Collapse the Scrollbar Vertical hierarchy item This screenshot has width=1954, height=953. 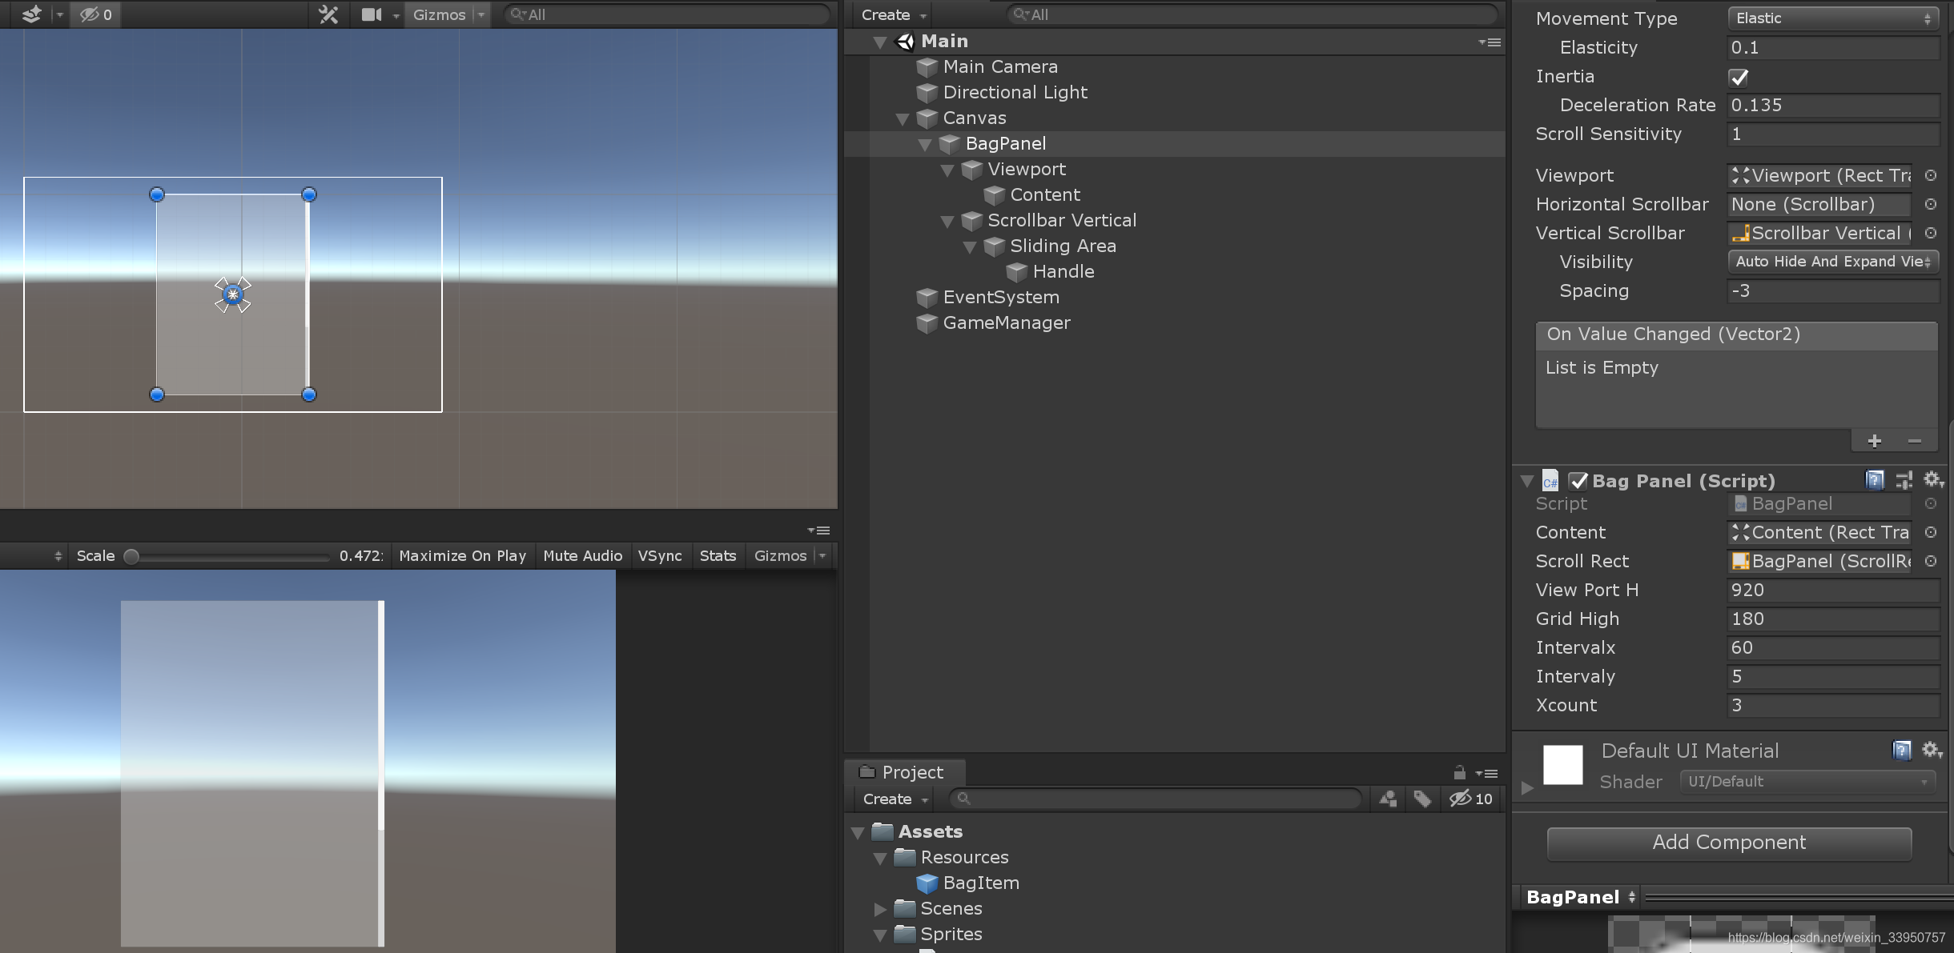947,221
